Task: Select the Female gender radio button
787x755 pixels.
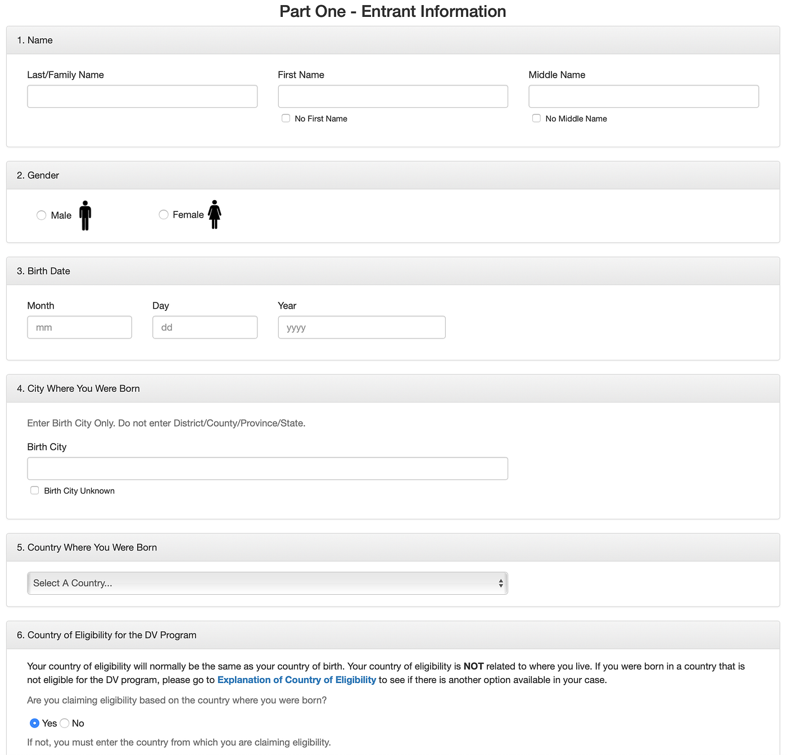Action: tap(164, 214)
